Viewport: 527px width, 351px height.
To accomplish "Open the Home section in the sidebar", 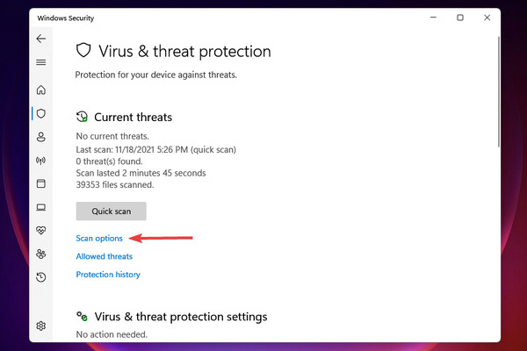I will [41, 90].
